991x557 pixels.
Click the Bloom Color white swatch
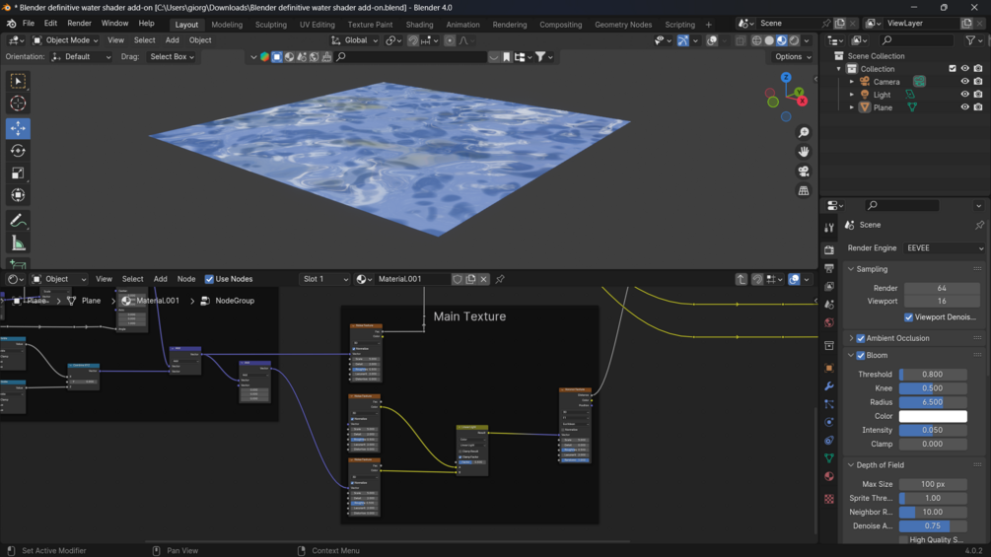933,416
